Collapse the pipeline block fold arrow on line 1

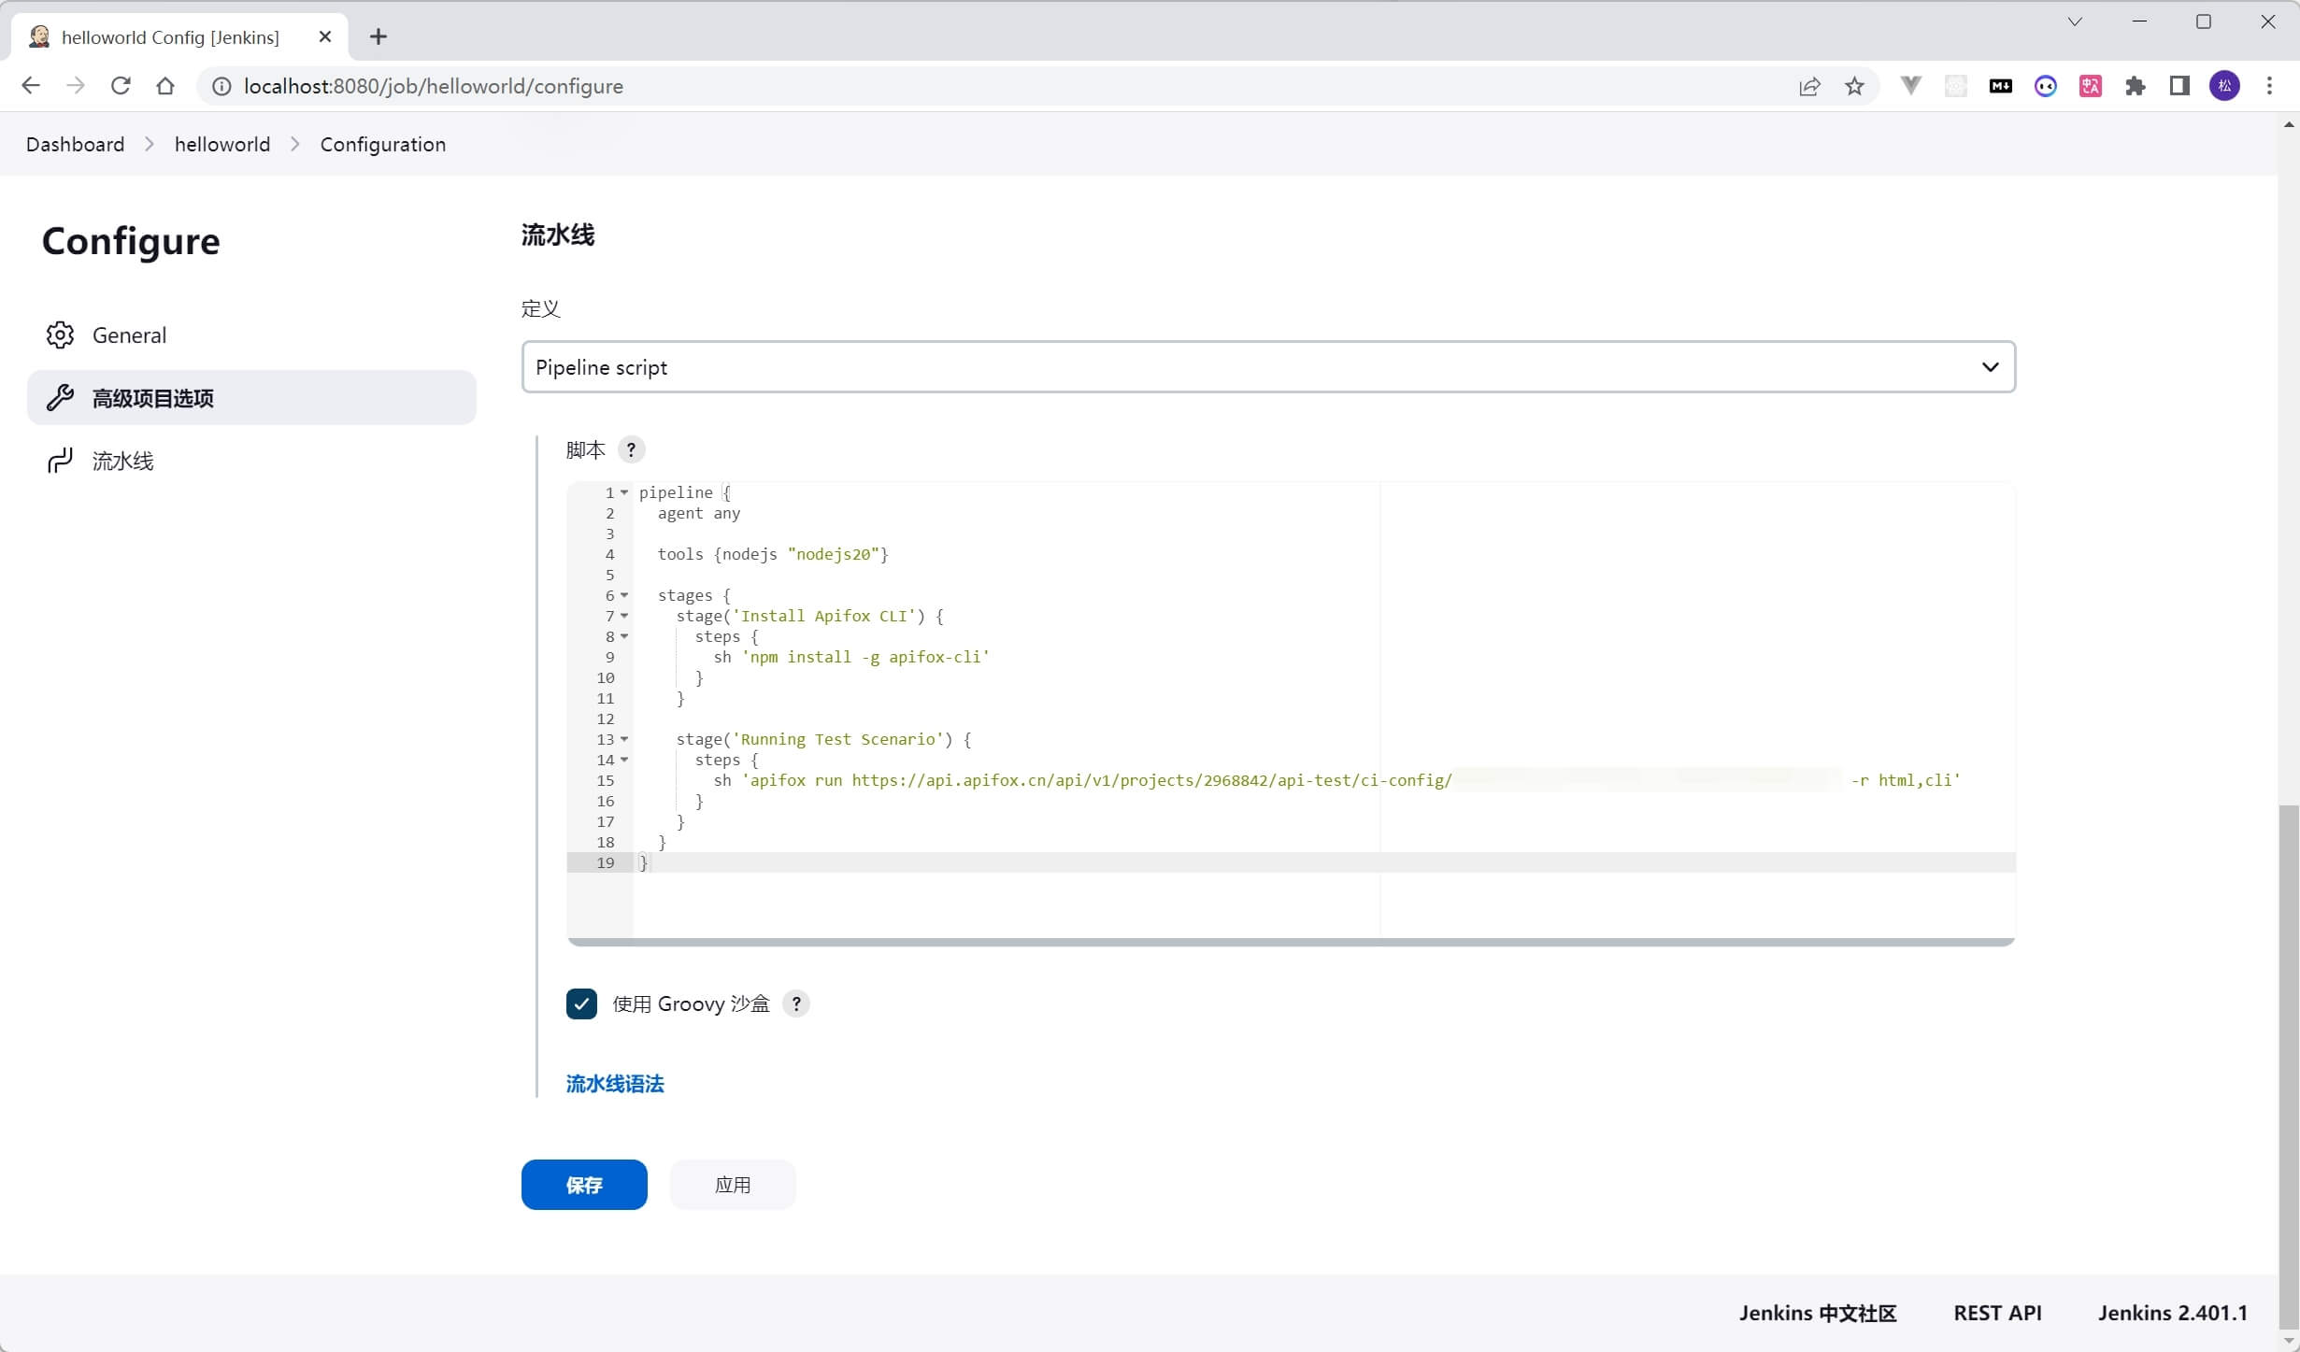click(x=624, y=492)
